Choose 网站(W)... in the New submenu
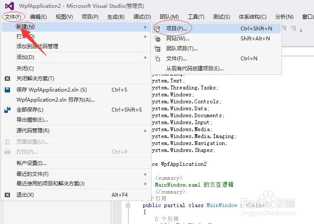Image resolution: width=314 pixels, height=224 pixels. pyautogui.click(x=216, y=39)
